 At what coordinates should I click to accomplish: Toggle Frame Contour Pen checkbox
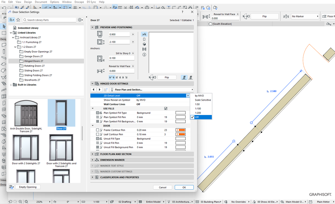point(98,130)
